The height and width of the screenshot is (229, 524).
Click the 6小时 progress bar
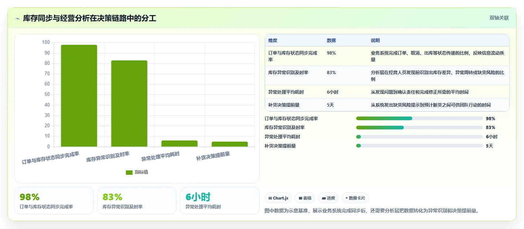click(419, 137)
